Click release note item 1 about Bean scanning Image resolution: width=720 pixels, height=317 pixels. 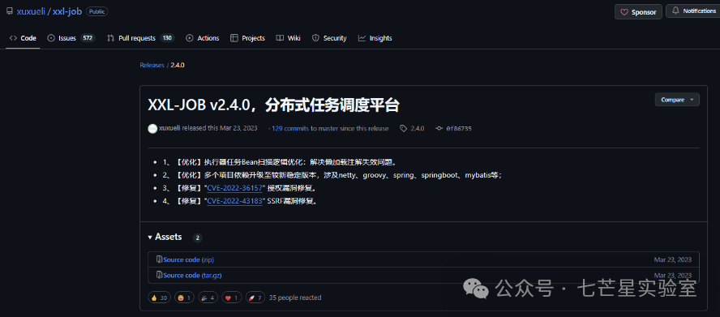[x=279, y=162]
